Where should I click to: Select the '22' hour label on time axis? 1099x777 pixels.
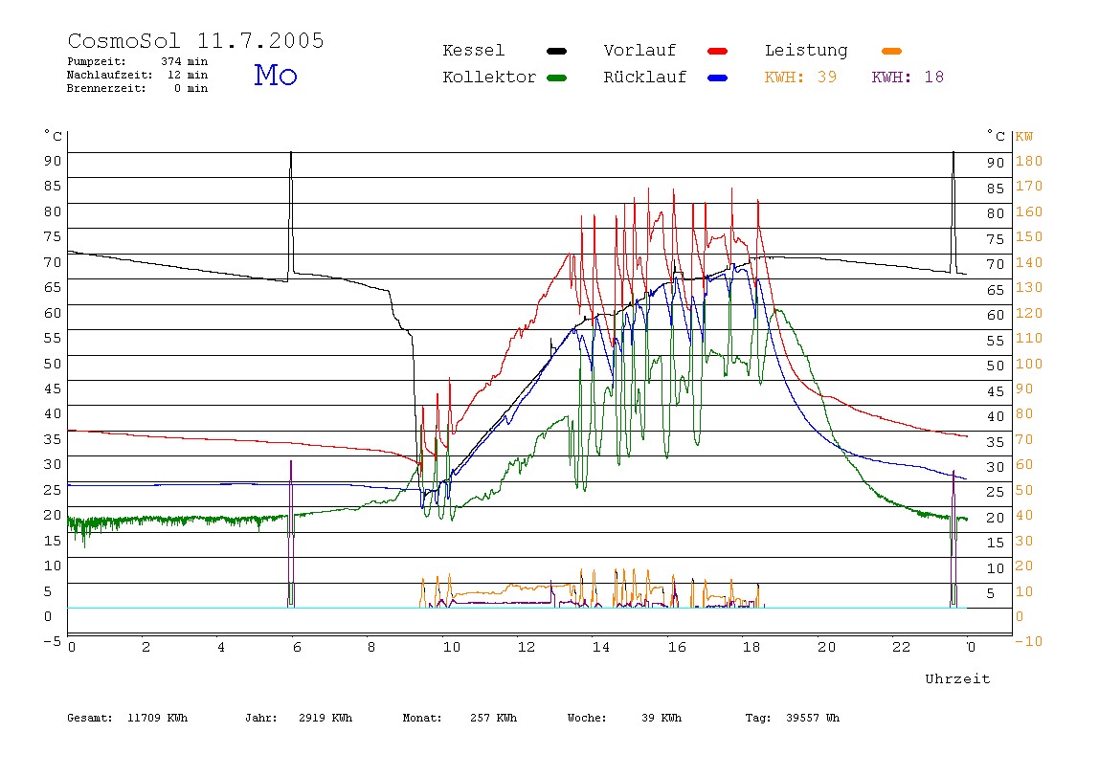click(x=901, y=648)
